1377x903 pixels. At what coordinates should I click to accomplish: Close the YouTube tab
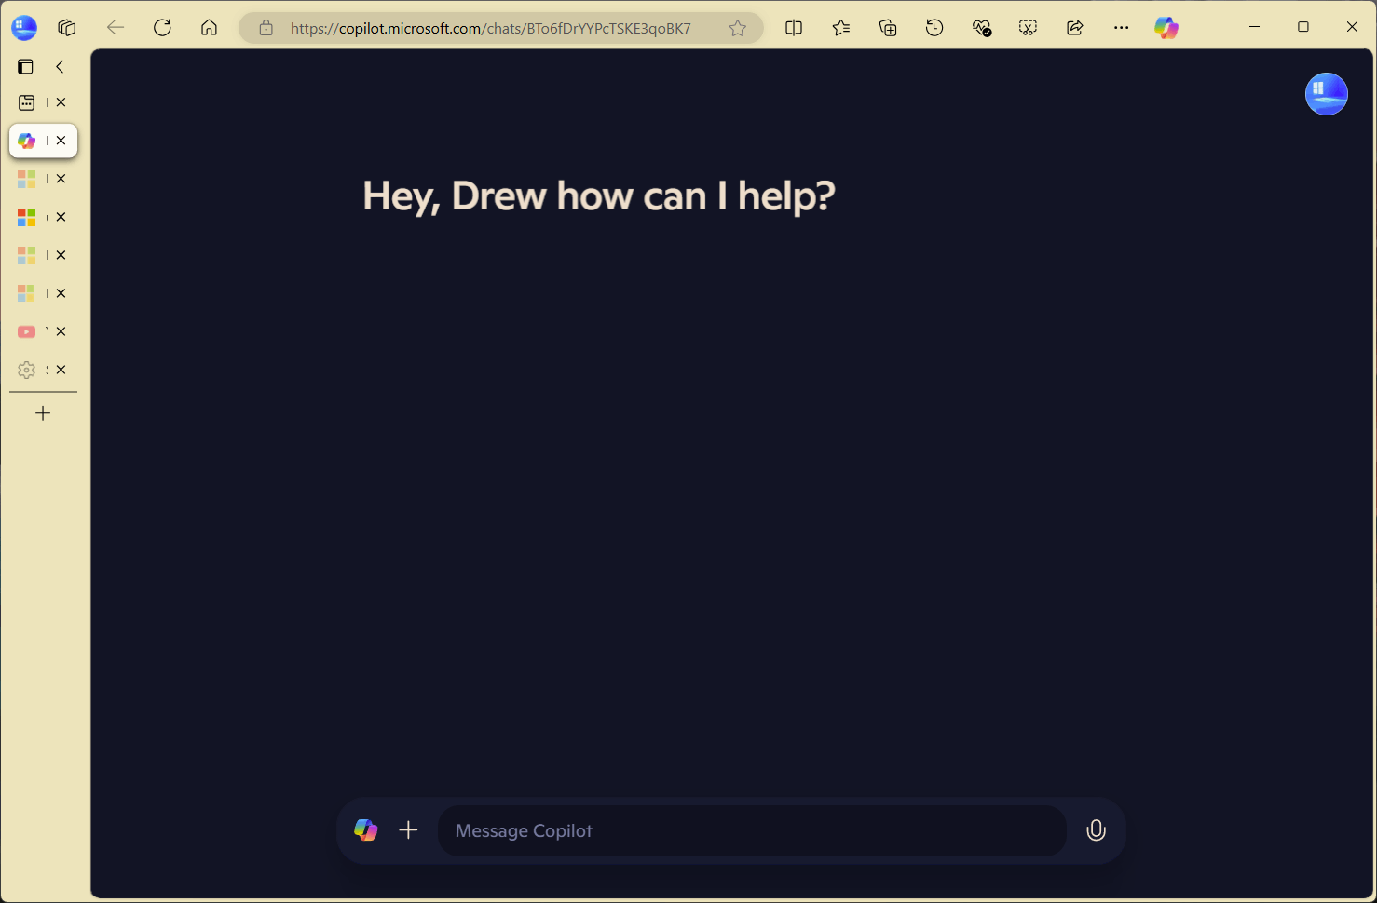pyautogui.click(x=61, y=331)
